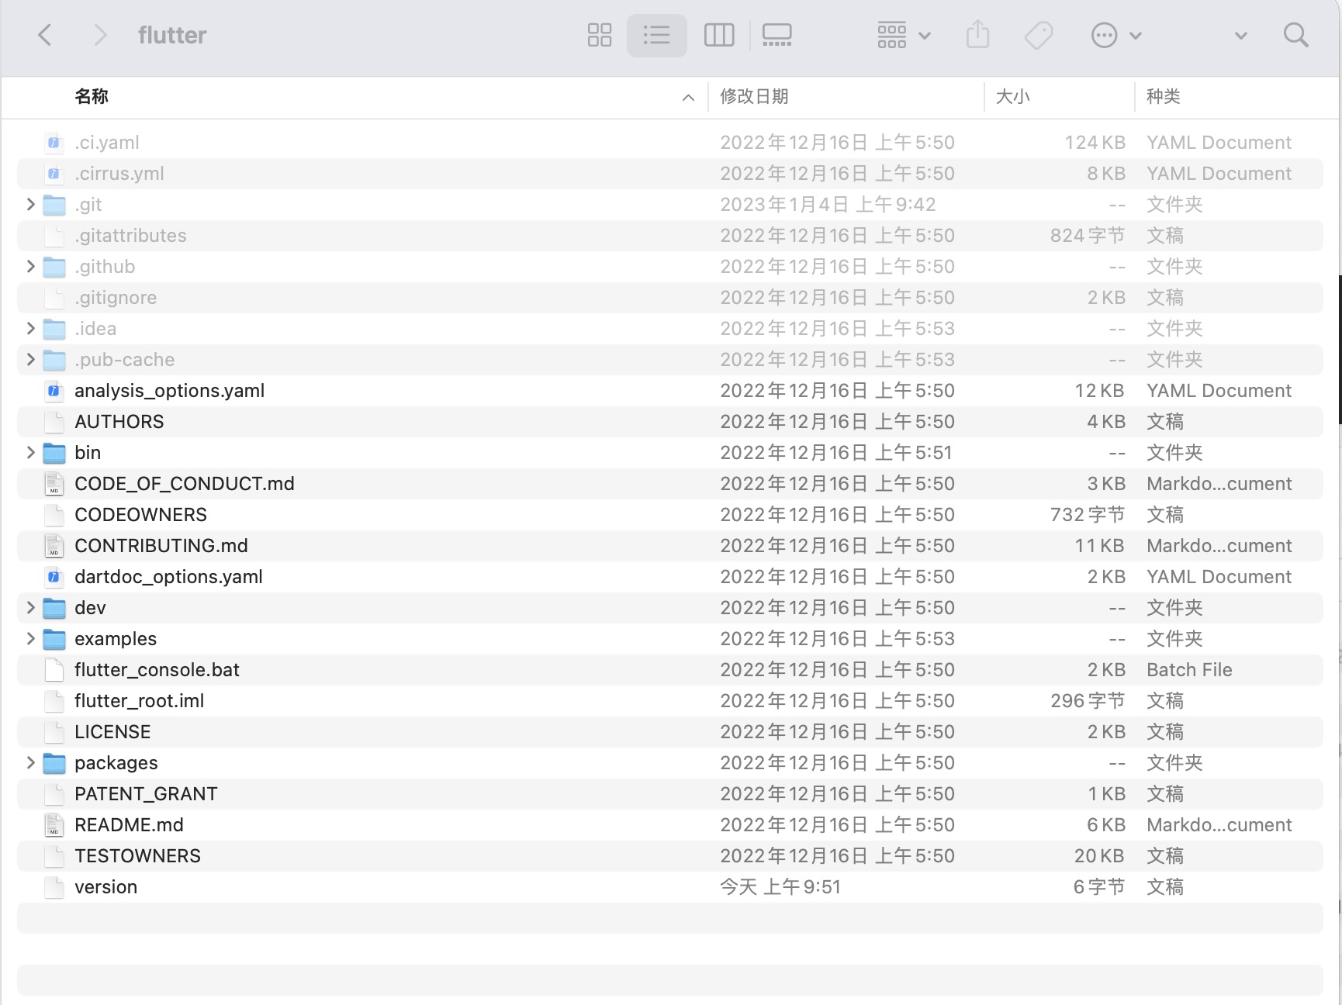The height and width of the screenshot is (1005, 1342).
Task: Expand the .git folder
Action: coord(30,204)
